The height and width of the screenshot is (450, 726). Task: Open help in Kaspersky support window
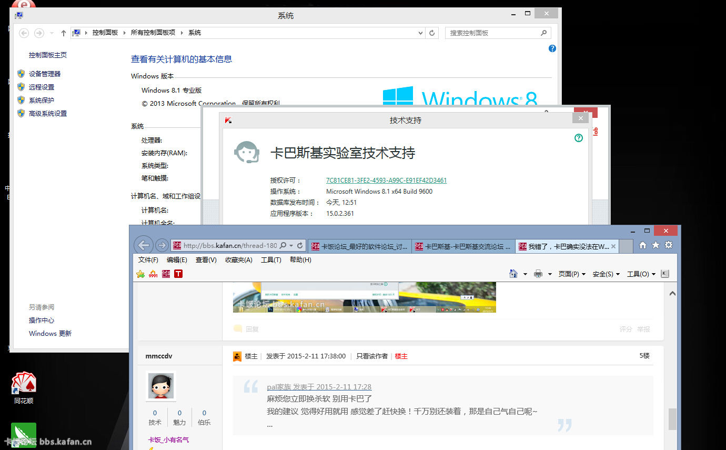pyautogui.click(x=579, y=138)
